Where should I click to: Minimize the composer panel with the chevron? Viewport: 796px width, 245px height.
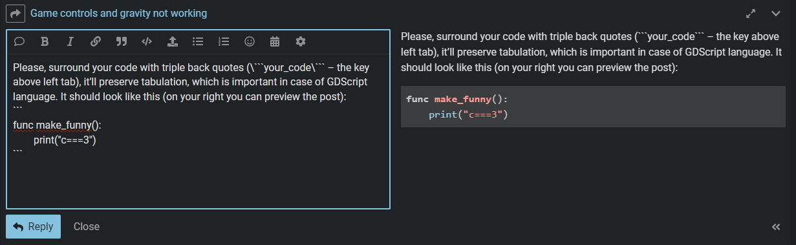pos(776,13)
